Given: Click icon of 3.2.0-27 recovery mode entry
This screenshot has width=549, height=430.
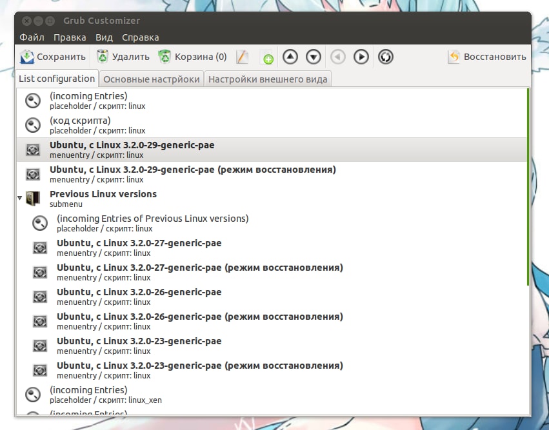Looking at the screenshot, I should (x=40, y=272).
